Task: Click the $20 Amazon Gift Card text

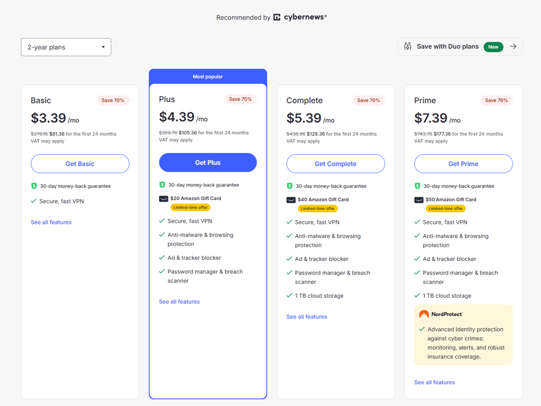Action: pyautogui.click(x=195, y=199)
